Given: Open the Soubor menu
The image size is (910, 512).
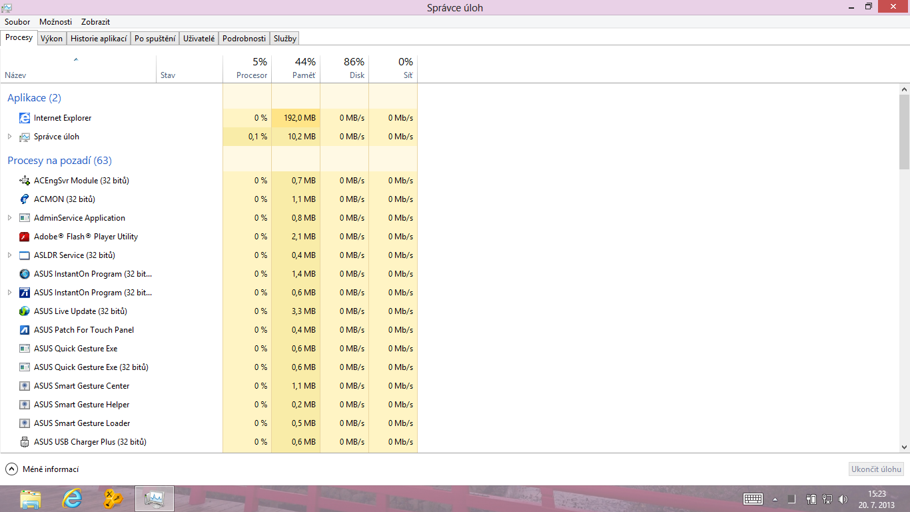Looking at the screenshot, I should click(17, 22).
